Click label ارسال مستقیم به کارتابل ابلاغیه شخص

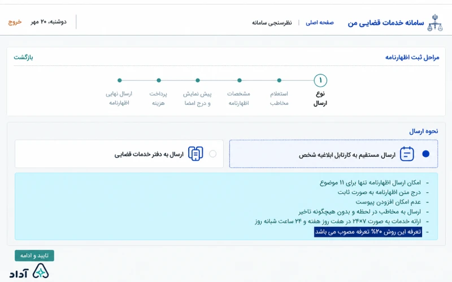(347, 155)
